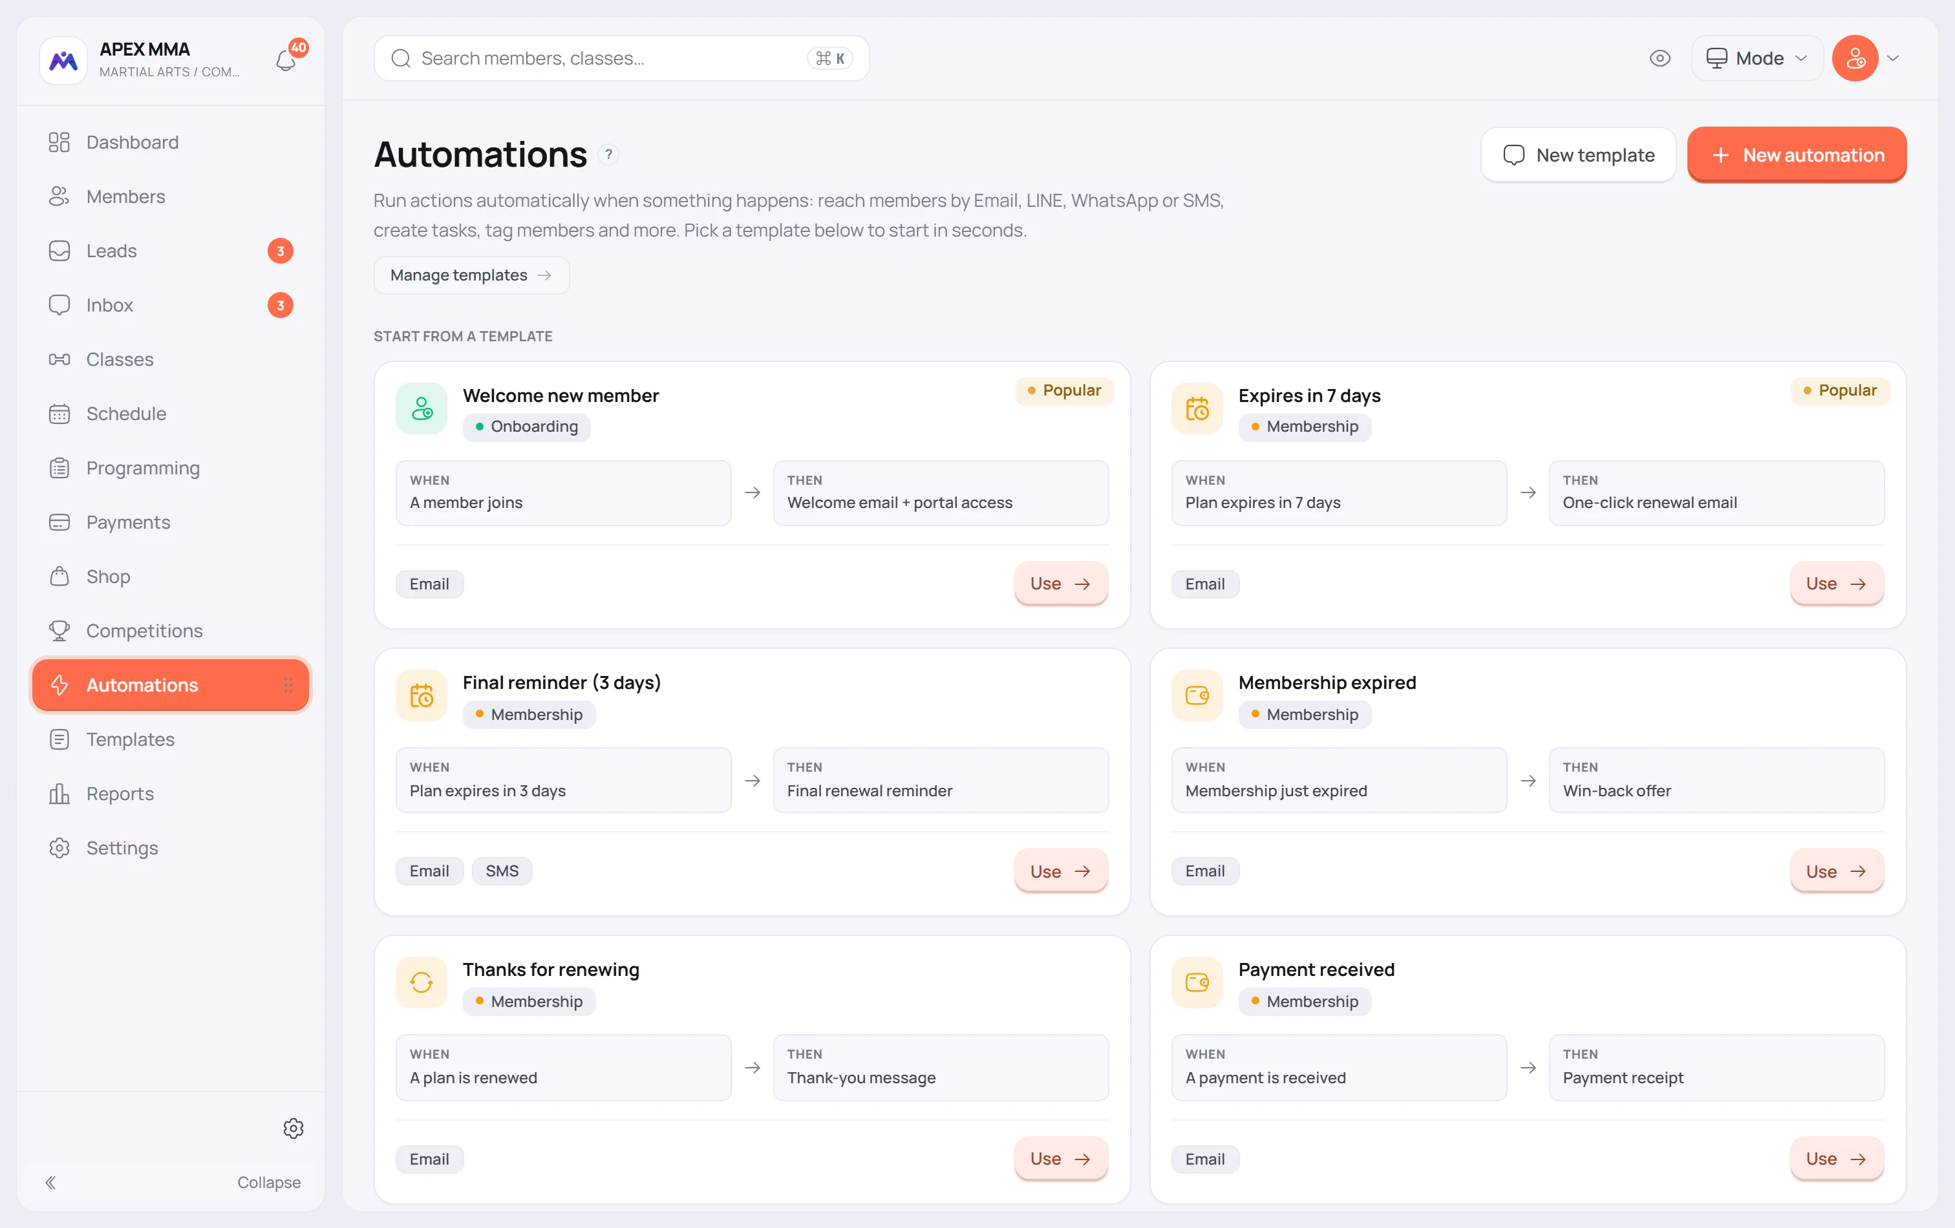Click the SMS tag on Final reminder card
Image resolution: width=1955 pixels, height=1228 pixels.
click(502, 871)
